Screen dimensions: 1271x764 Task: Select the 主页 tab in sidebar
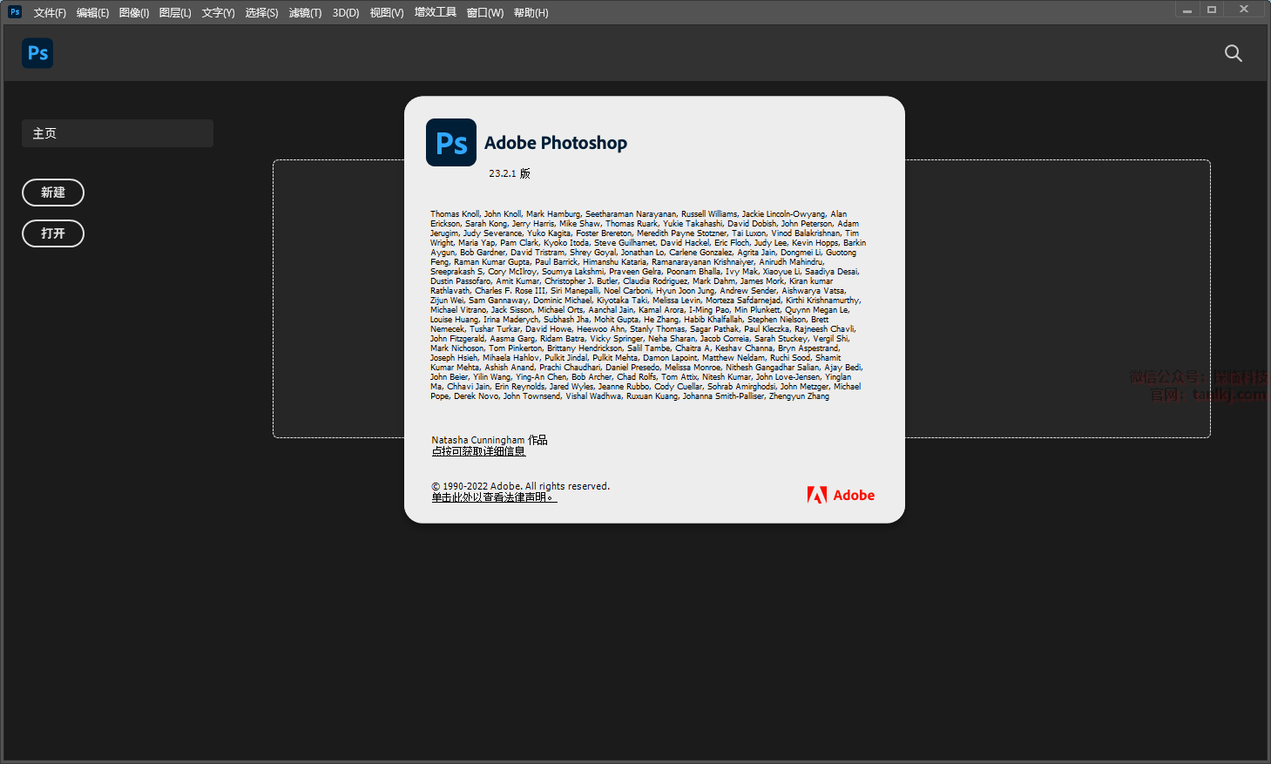tap(118, 133)
